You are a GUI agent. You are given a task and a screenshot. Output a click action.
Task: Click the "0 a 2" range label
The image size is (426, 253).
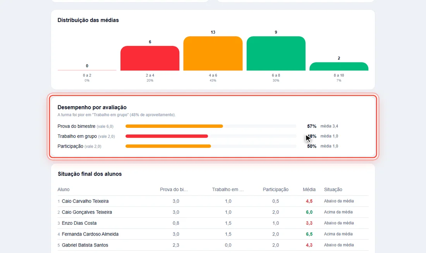tap(87, 75)
